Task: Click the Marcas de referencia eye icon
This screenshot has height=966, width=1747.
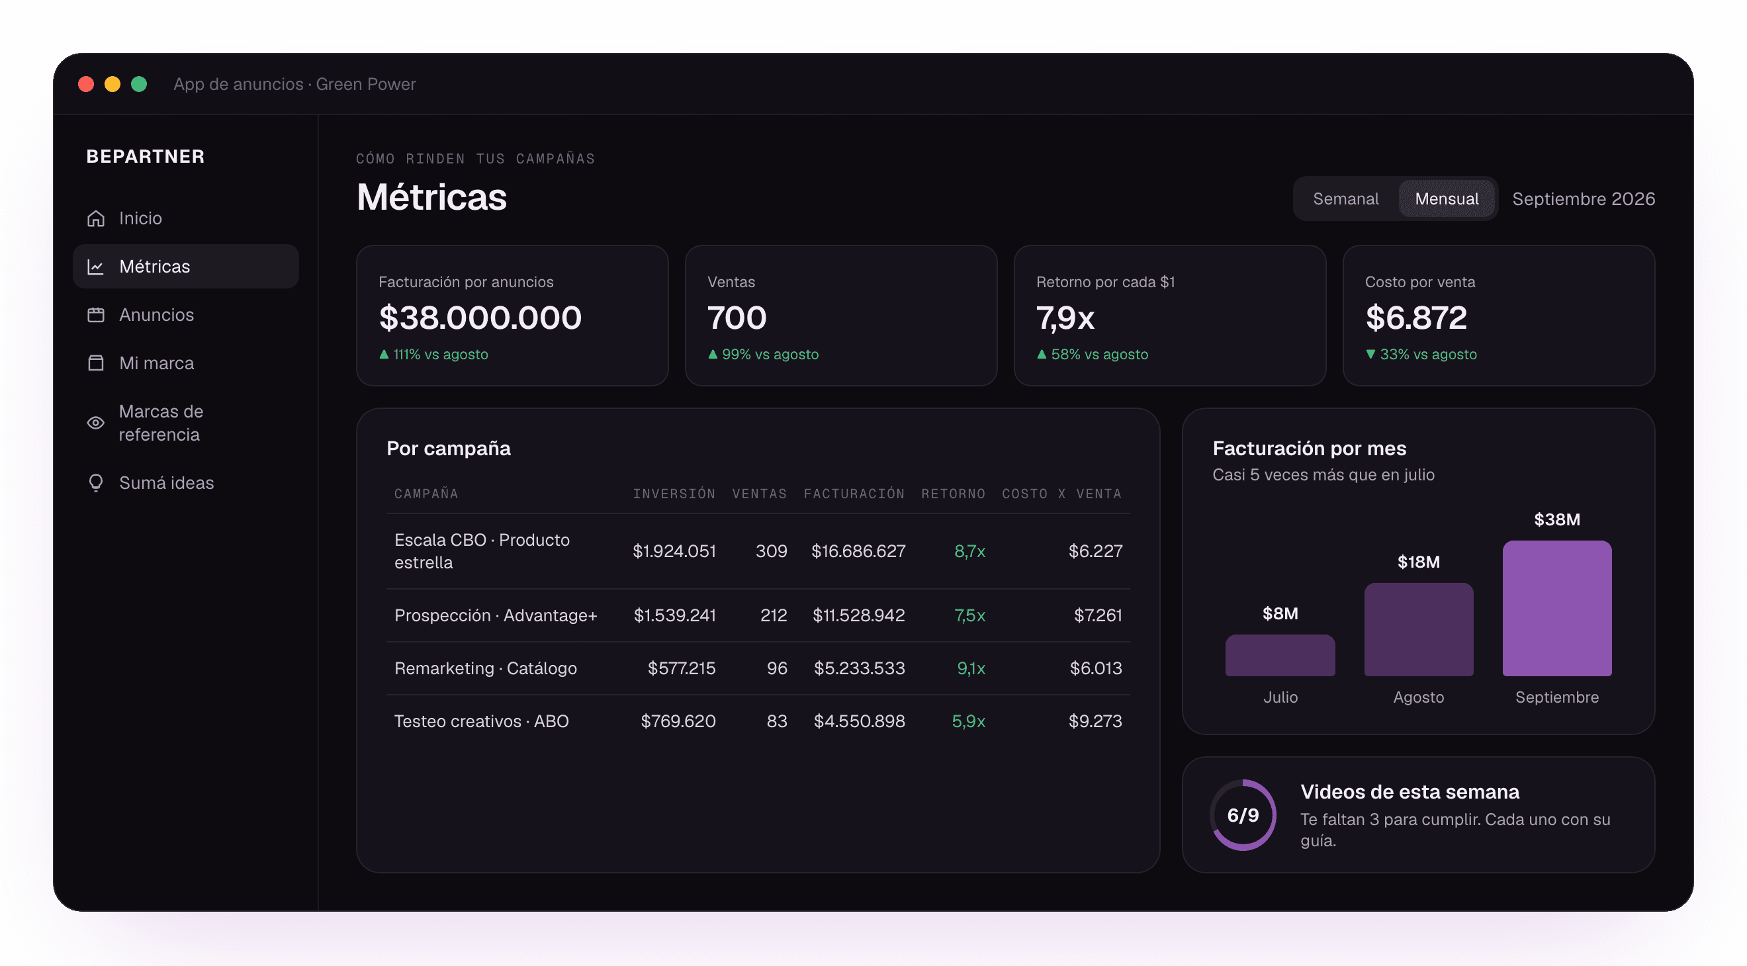Action: point(96,423)
